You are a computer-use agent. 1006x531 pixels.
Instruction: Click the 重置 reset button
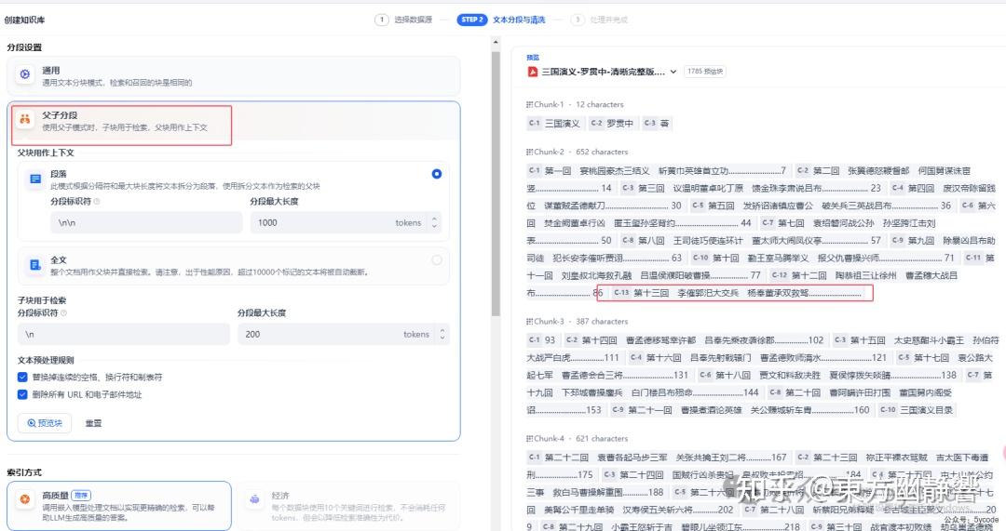coord(94,423)
